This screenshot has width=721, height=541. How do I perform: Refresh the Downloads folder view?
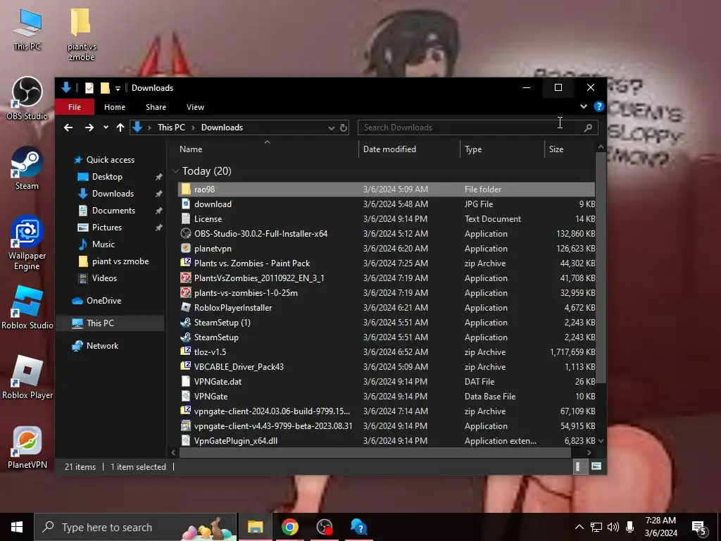(343, 128)
